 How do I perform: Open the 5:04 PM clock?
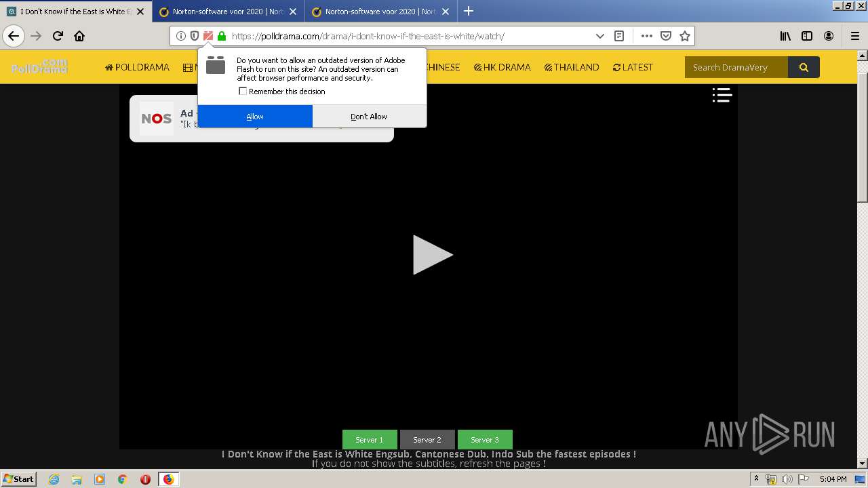[833, 479]
